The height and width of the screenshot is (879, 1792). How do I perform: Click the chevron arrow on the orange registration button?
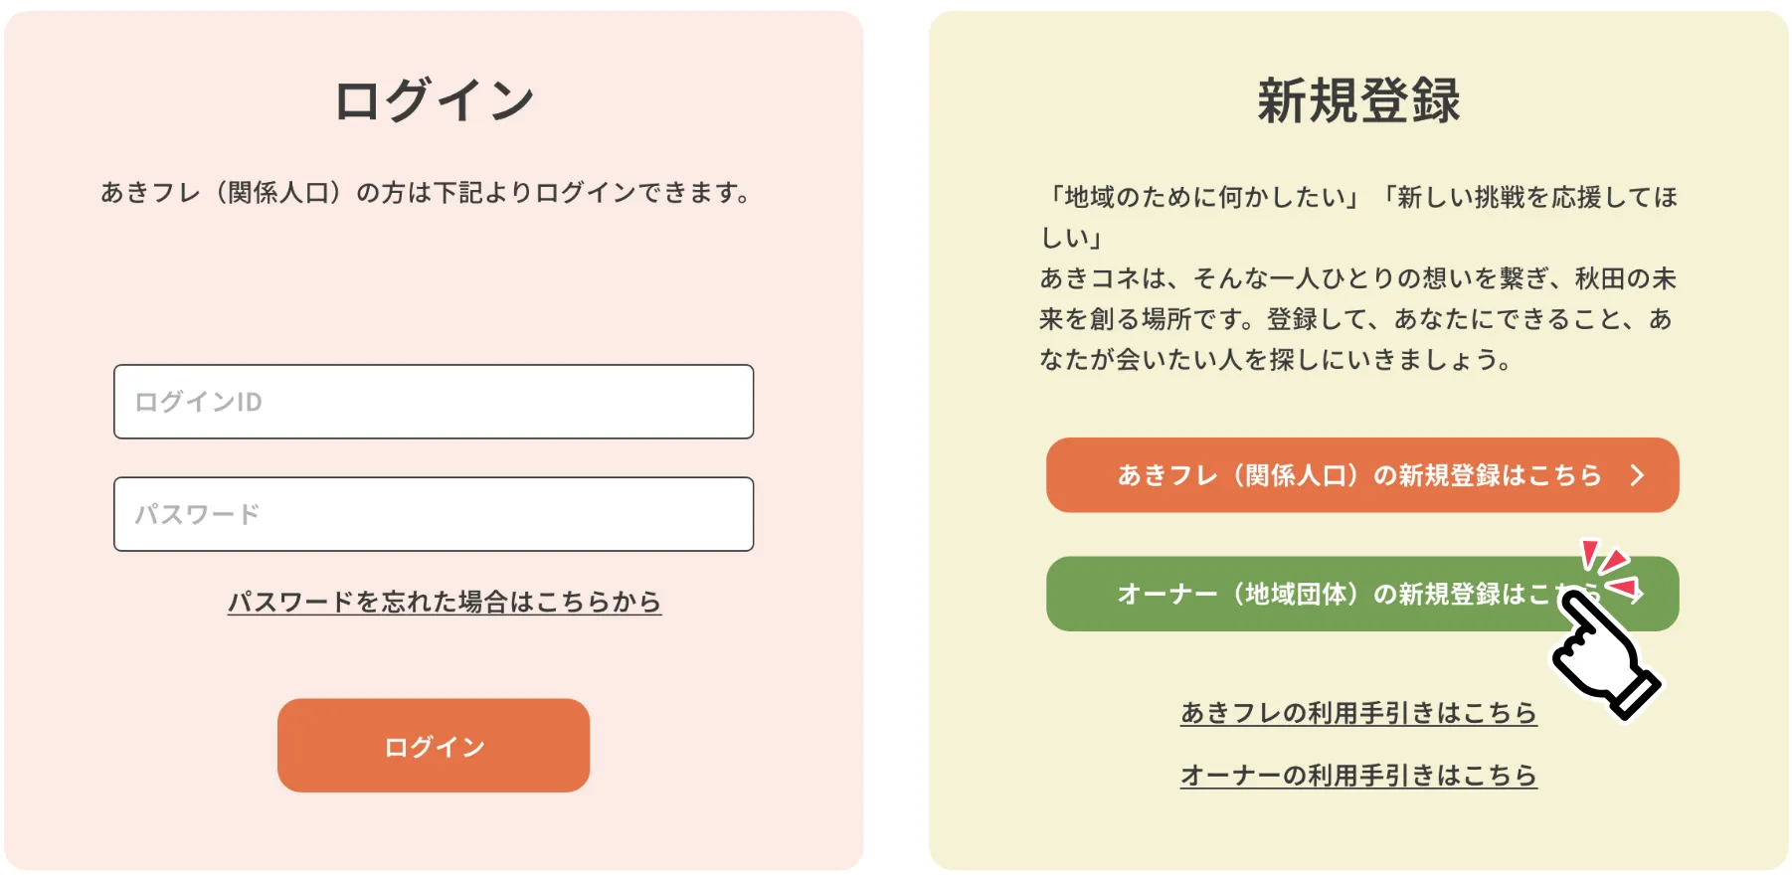1637,475
